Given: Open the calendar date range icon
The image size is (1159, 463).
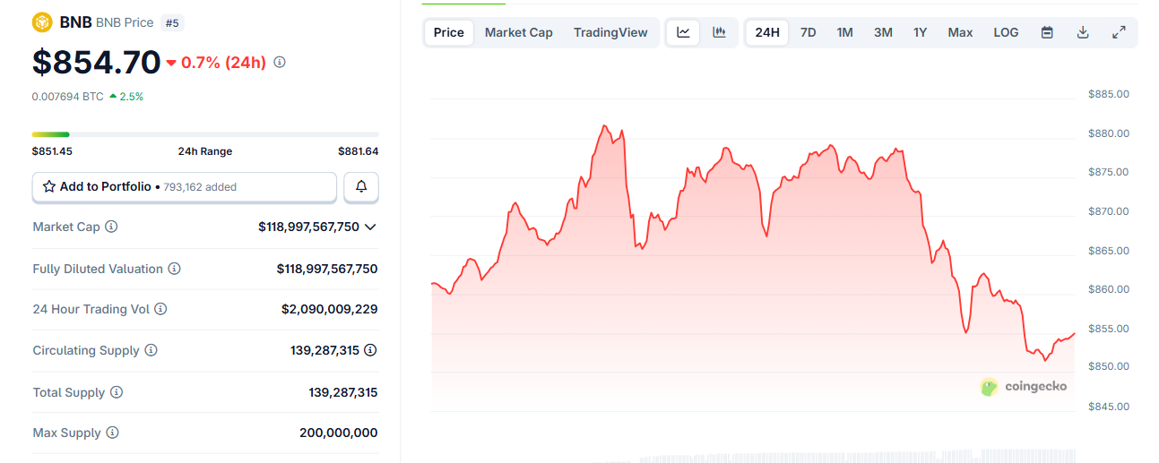Looking at the screenshot, I should (x=1047, y=32).
